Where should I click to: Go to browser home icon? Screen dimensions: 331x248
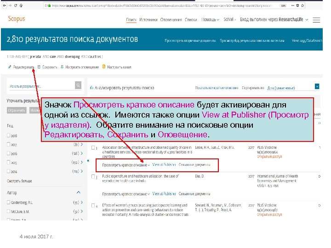click(21, 6)
